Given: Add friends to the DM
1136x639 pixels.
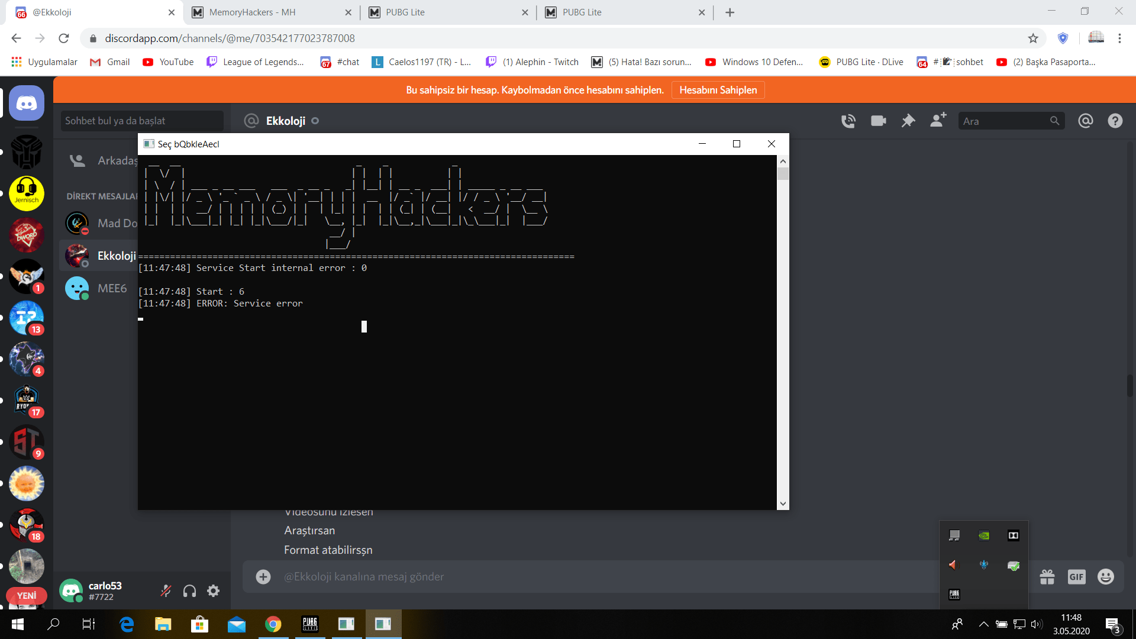Looking at the screenshot, I should [x=938, y=120].
